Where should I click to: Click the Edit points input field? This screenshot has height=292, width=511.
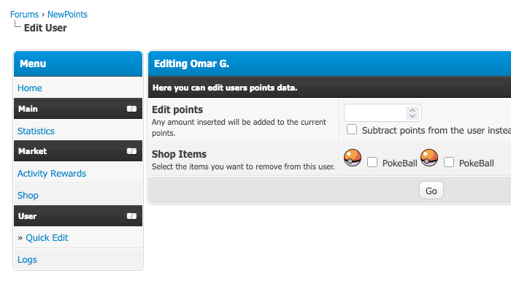tap(375, 112)
